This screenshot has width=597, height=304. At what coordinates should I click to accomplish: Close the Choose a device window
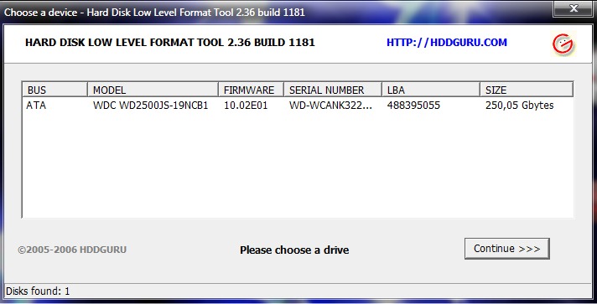point(574,8)
